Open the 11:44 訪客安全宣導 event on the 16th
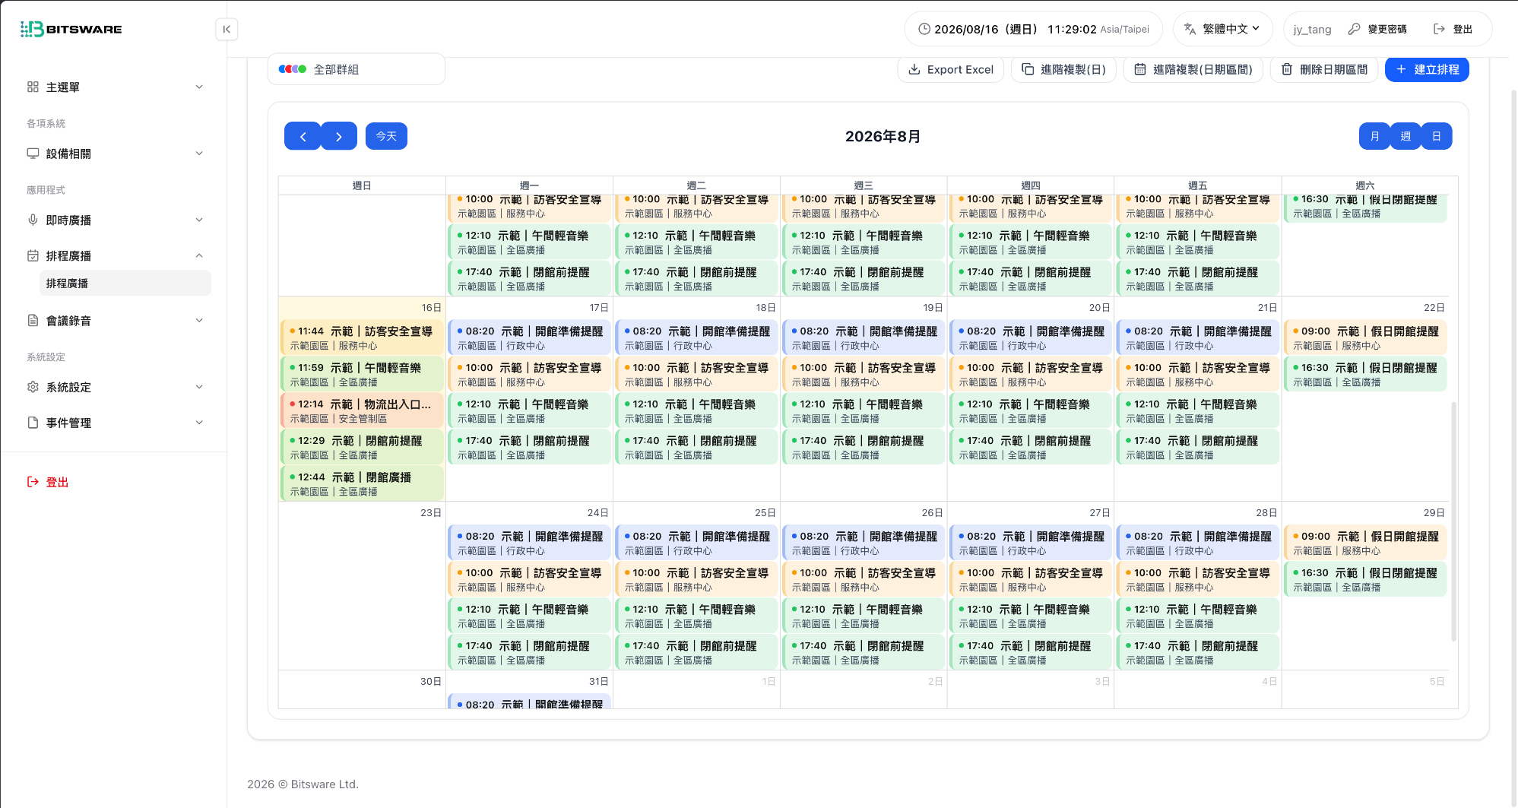The image size is (1518, 808). 362,337
